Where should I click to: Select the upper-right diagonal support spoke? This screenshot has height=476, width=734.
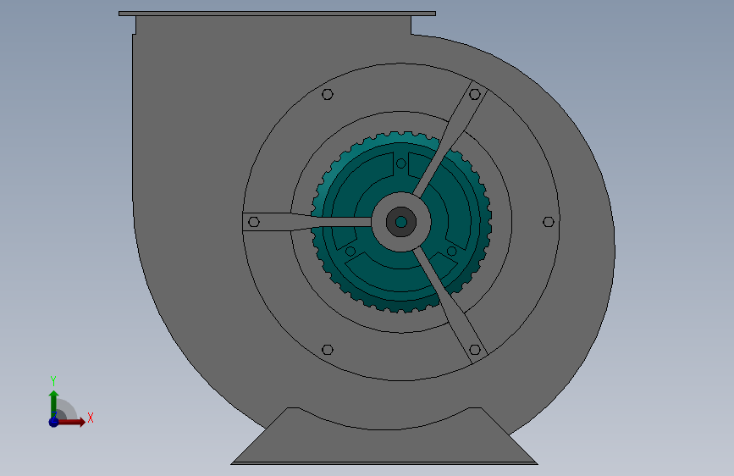coord(451,137)
